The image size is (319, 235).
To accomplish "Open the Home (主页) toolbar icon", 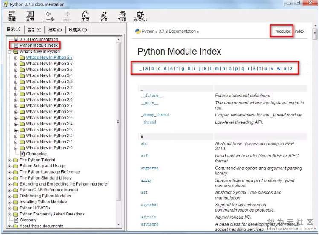I will (x=85, y=16).
